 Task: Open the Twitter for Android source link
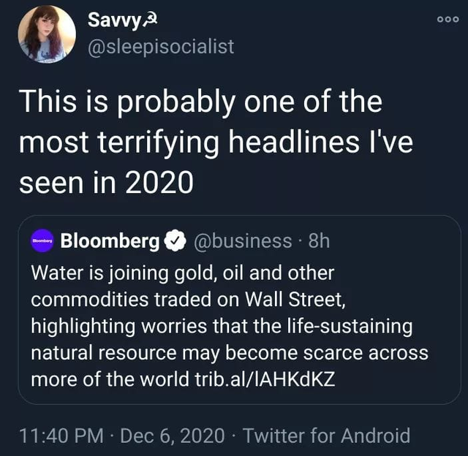(326, 436)
